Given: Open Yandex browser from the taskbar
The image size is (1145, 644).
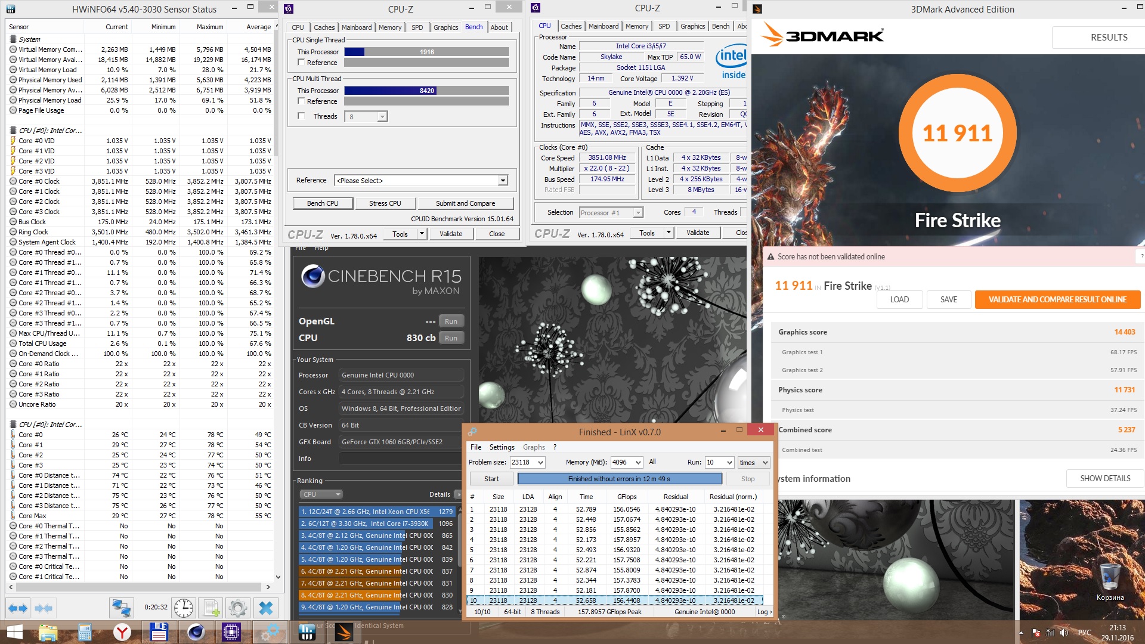Looking at the screenshot, I should 122,632.
